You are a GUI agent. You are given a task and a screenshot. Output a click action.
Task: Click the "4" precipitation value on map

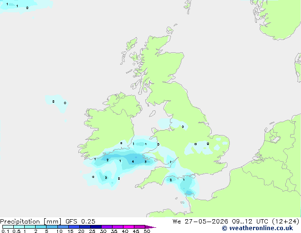click(x=133, y=162)
